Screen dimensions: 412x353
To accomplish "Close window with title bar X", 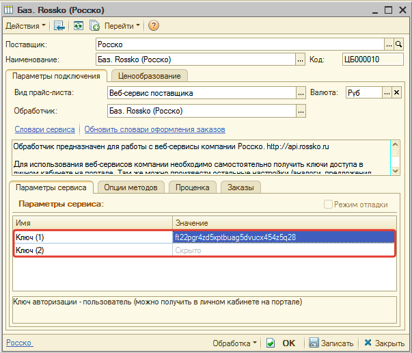I will pos(402,10).
